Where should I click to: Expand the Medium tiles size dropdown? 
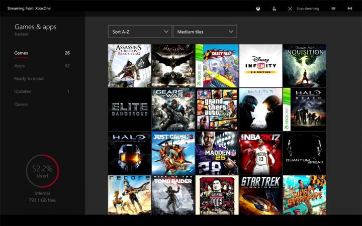tap(205, 32)
